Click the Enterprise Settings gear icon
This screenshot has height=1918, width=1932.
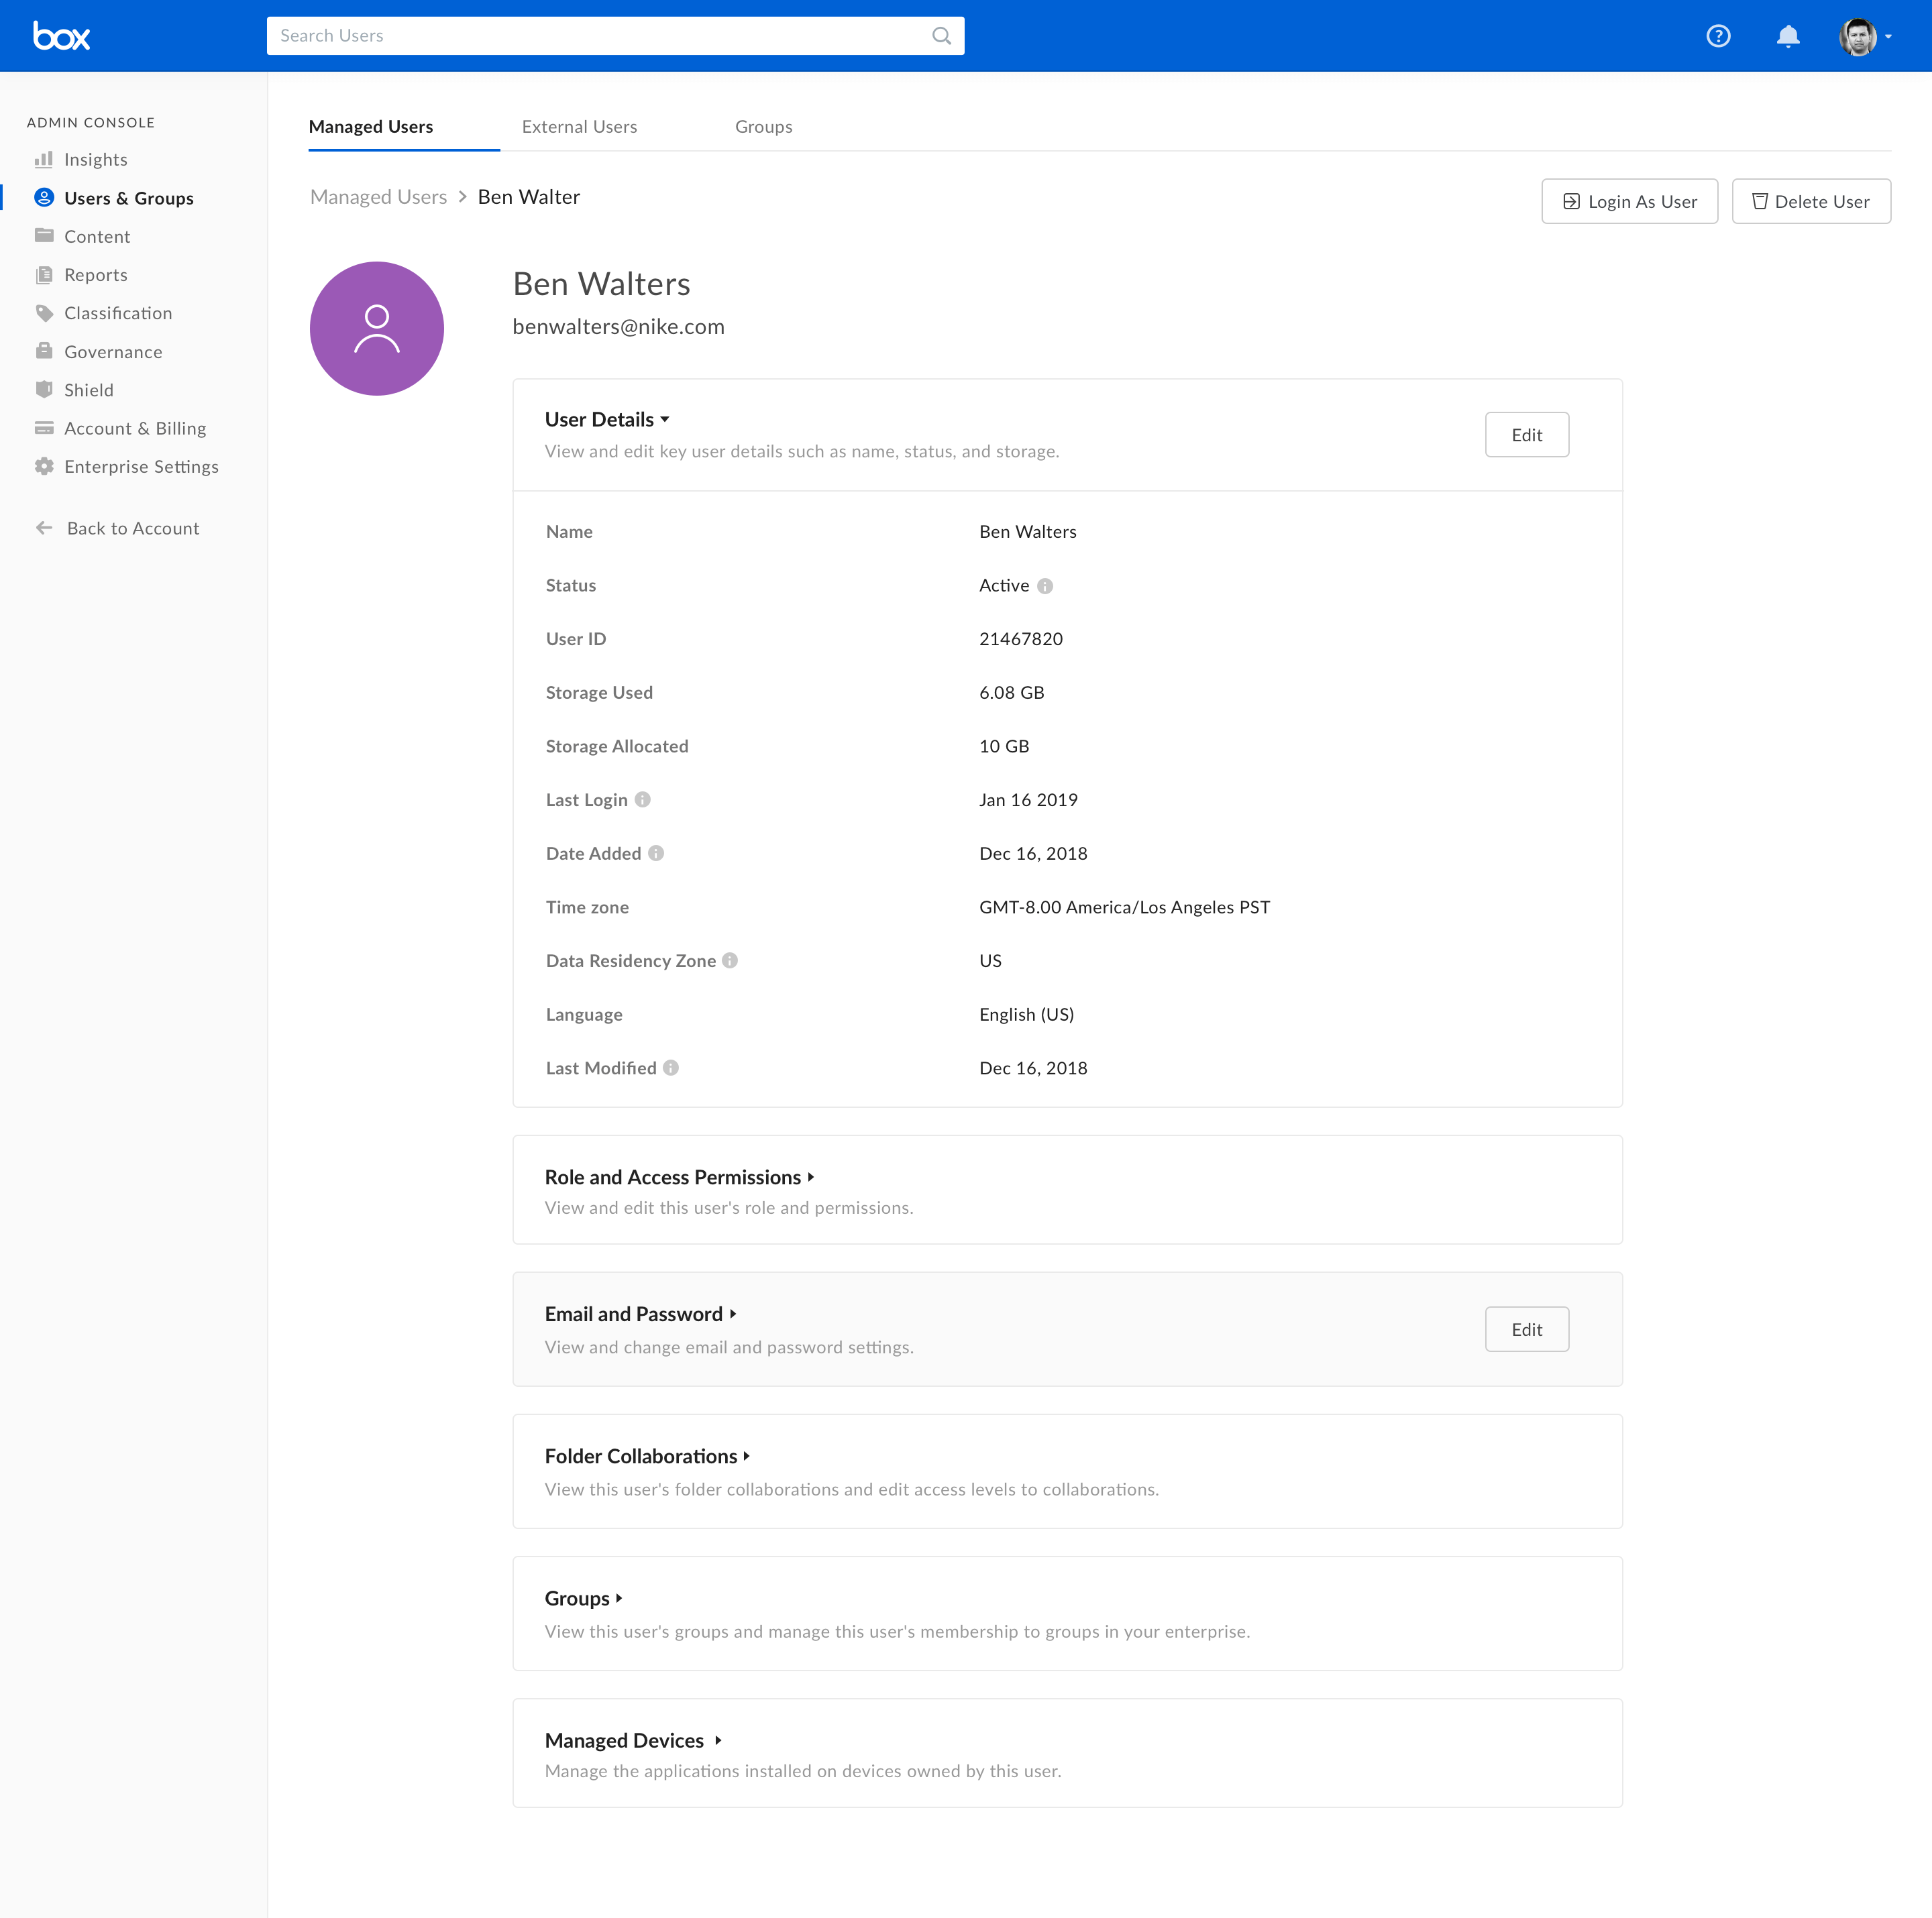[44, 467]
